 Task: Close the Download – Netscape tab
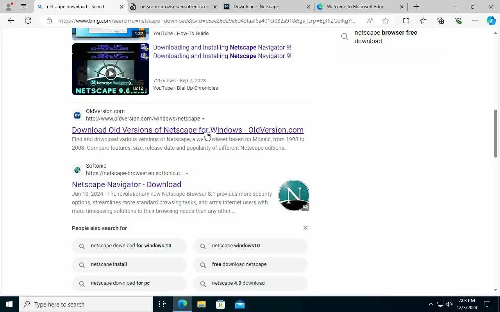pos(308,7)
